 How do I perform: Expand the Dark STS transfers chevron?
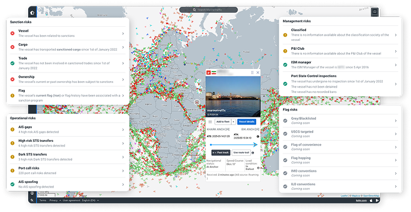click(x=123, y=157)
